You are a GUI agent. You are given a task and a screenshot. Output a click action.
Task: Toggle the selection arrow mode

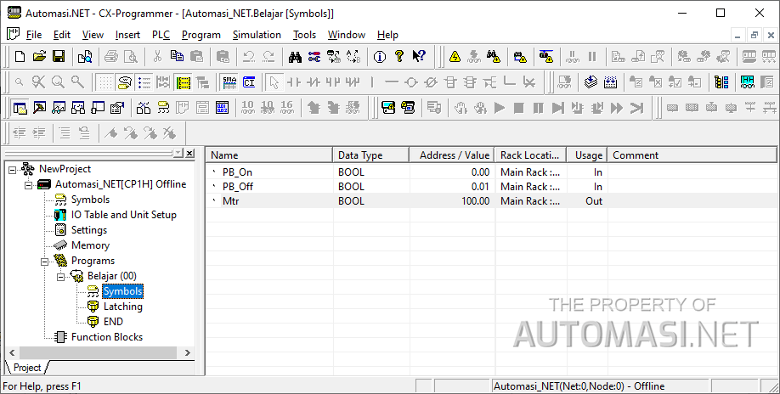[x=274, y=82]
